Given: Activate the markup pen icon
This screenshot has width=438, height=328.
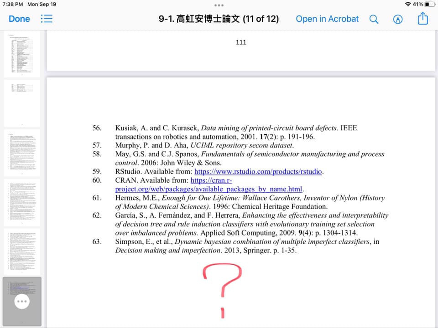Looking at the screenshot, I should point(398,19).
